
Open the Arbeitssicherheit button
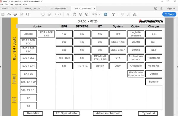click(108, 113)
